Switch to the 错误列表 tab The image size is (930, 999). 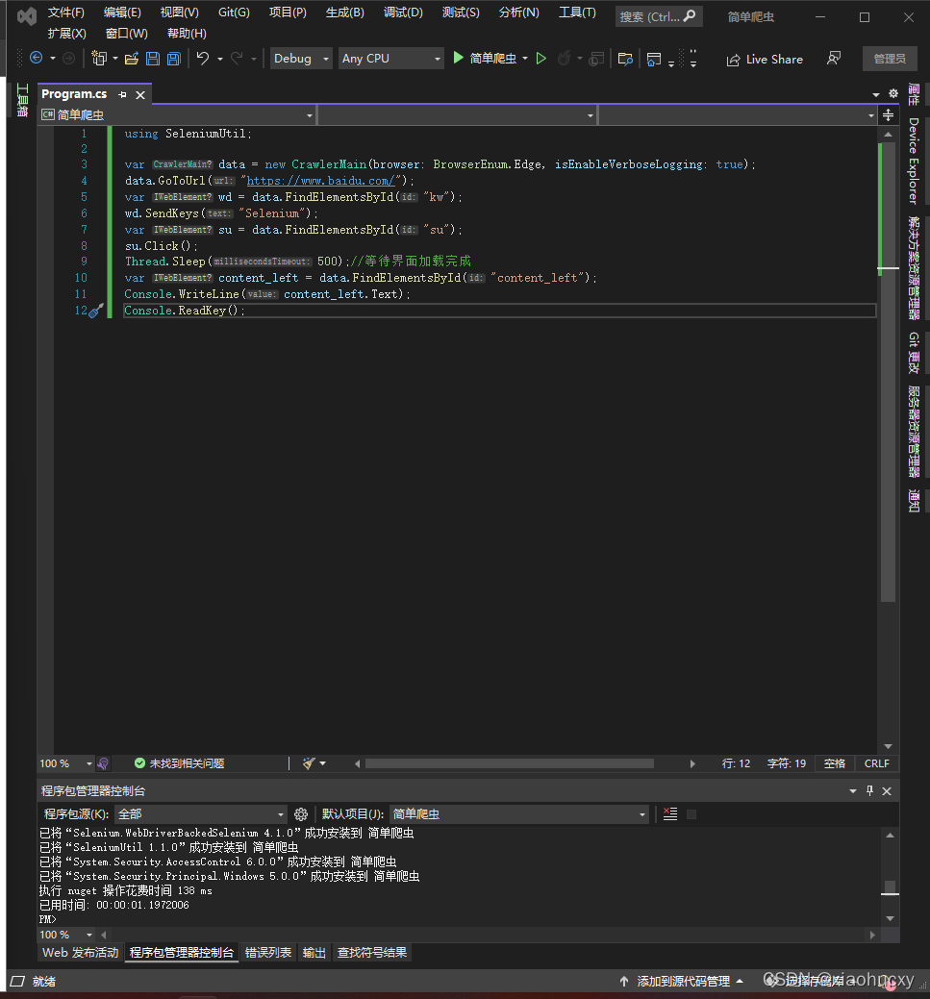coord(268,953)
